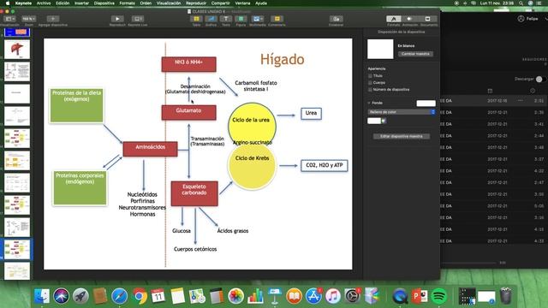The image size is (548, 308).
Task: Select the Ciclo de Krebs yellow circle
Action: tap(252, 167)
